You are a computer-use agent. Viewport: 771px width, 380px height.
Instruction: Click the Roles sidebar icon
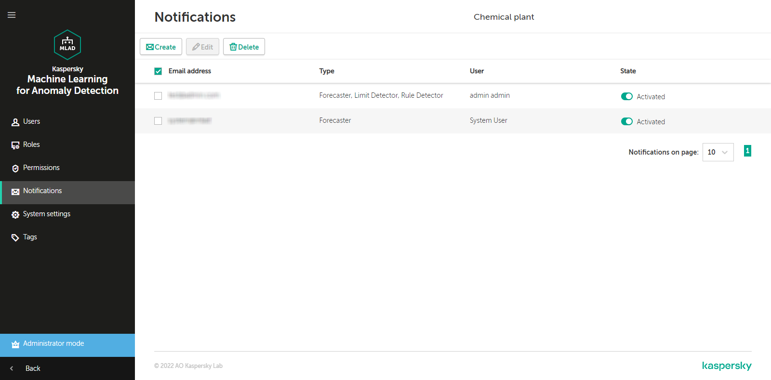(15, 145)
